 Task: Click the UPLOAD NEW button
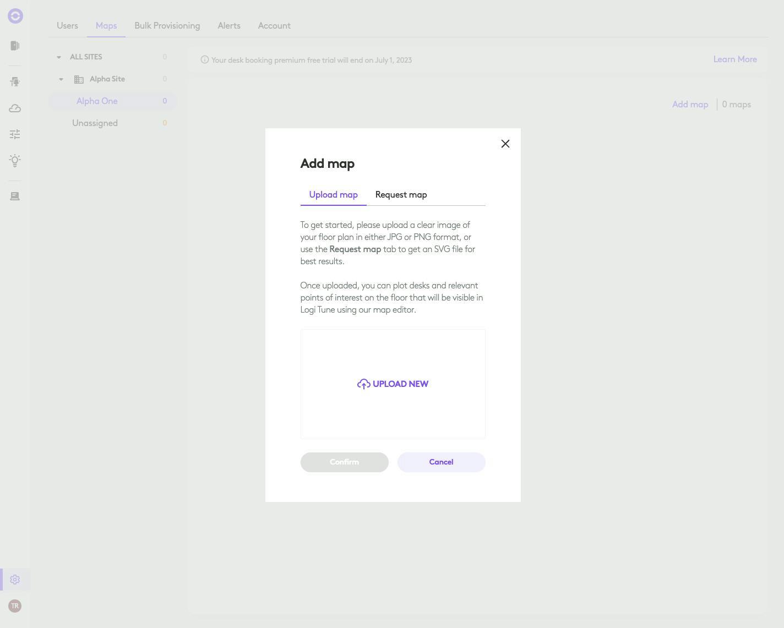[x=393, y=384]
